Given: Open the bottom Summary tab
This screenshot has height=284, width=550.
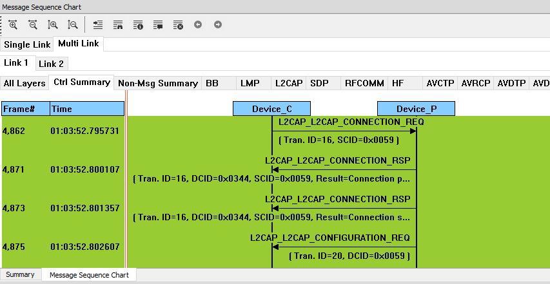Looking at the screenshot, I should pyautogui.click(x=21, y=274).
